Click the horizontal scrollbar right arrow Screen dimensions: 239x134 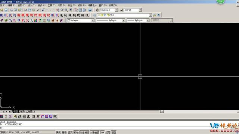[x=162, y=112]
